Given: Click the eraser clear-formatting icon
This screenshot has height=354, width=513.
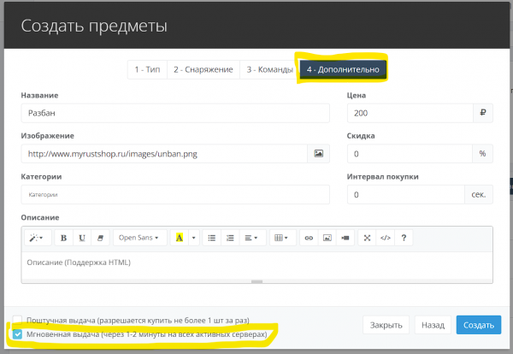Looking at the screenshot, I should pyautogui.click(x=100, y=238).
